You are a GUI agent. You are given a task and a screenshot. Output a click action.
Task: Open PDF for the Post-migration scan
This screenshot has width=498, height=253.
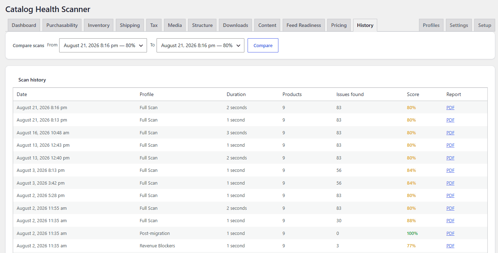point(450,234)
